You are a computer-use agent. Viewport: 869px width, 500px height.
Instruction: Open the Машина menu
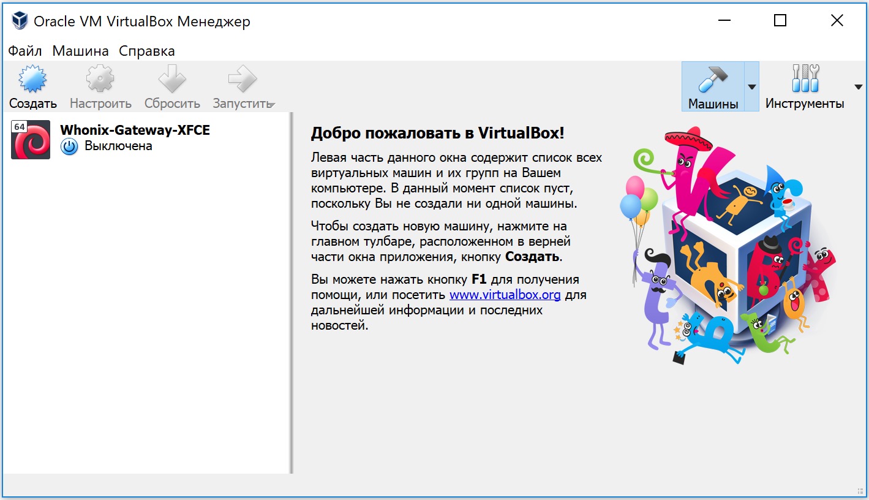[80, 51]
